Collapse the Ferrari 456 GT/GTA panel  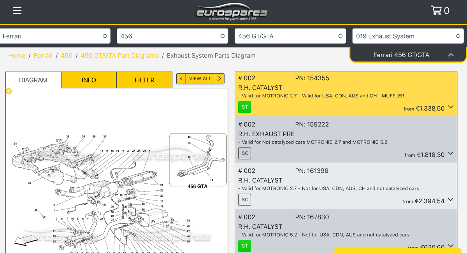tap(451, 55)
